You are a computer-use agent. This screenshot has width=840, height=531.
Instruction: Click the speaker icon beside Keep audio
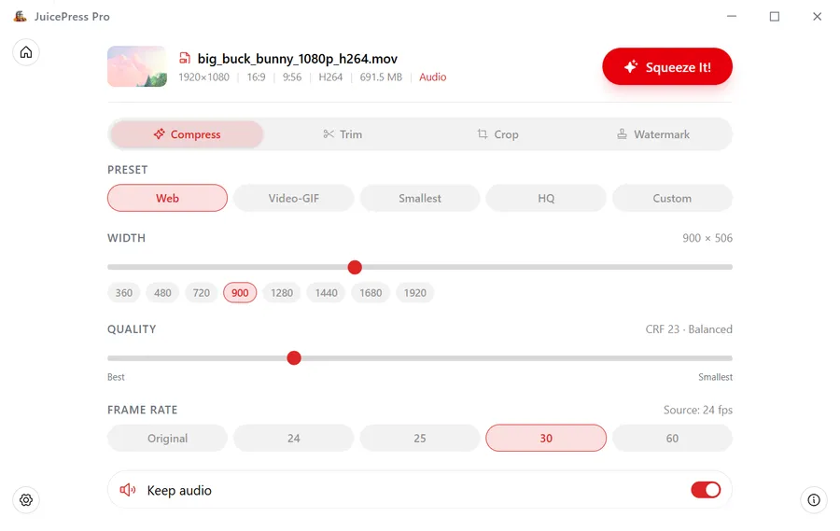[128, 490]
